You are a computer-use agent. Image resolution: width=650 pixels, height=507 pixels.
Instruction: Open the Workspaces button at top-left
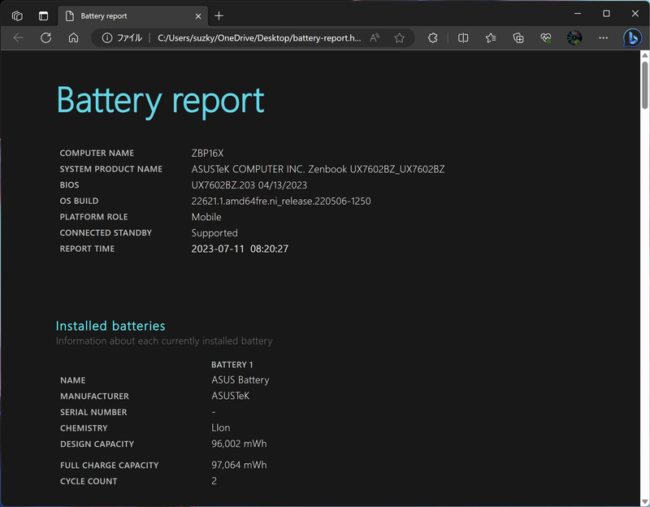pyautogui.click(x=17, y=15)
